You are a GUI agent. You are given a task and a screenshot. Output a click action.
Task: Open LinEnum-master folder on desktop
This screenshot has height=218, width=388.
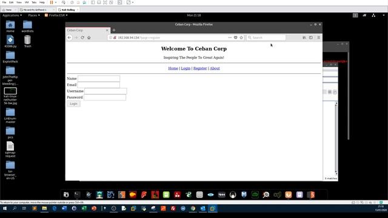pyautogui.click(x=10, y=116)
